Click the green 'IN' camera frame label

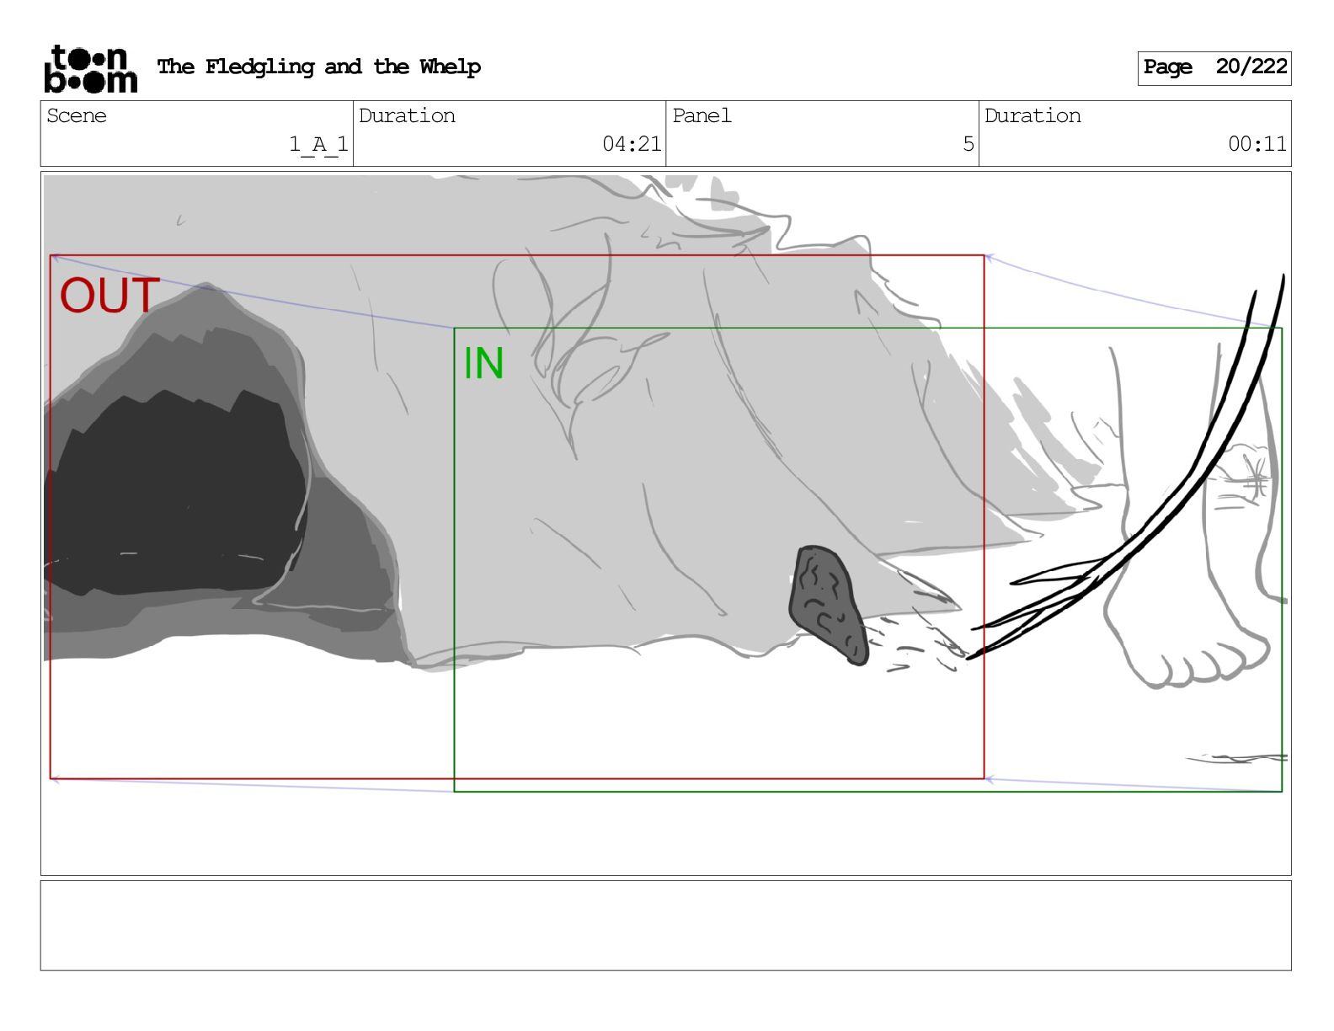(483, 364)
